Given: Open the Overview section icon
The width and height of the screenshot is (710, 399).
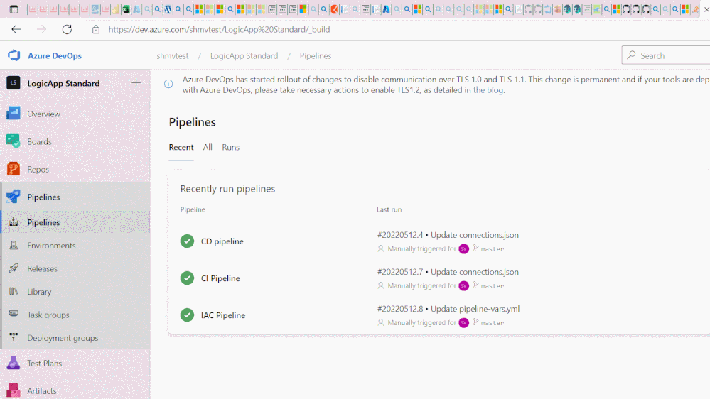Looking at the screenshot, I should click(14, 114).
